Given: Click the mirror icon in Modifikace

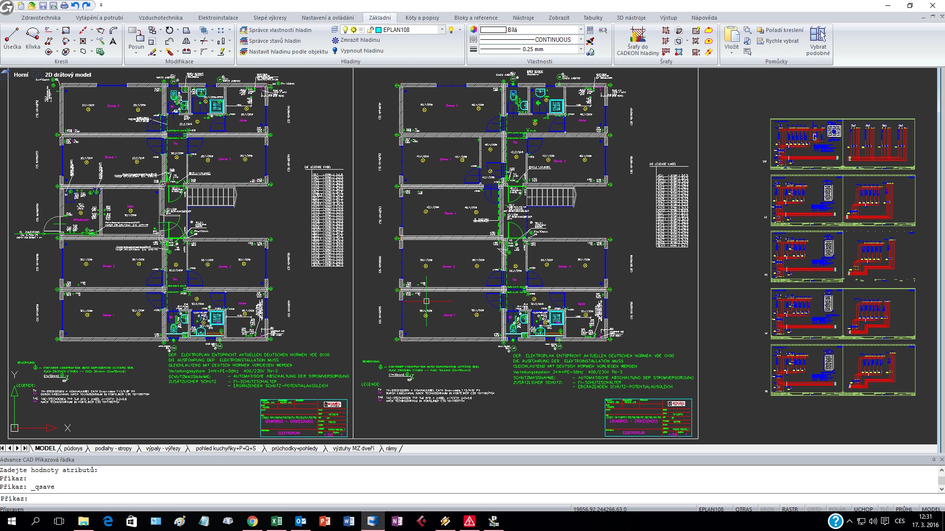Looking at the screenshot, I should click(x=186, y=41).
